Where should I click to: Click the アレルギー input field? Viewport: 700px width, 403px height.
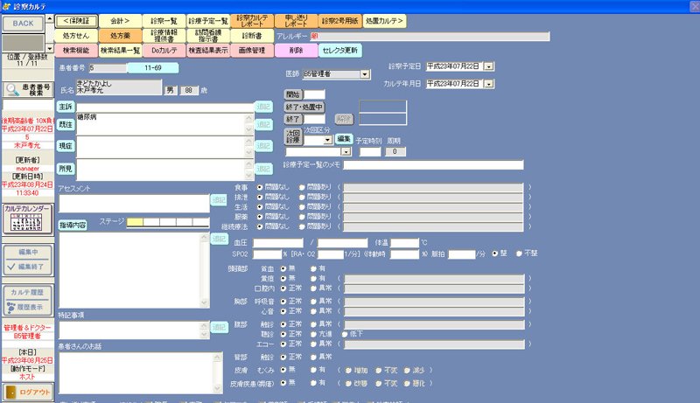click(430, 36)
